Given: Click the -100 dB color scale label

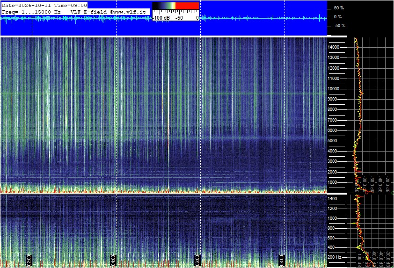Looking at the screenshot, I should (161, 18).
